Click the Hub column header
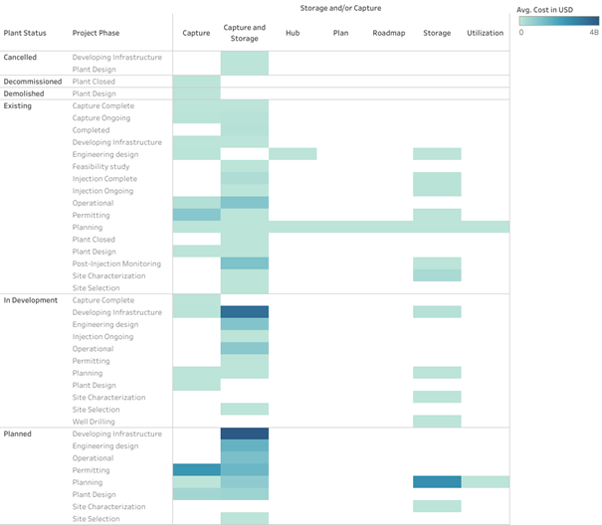602x525 pixels. [293, 33]
